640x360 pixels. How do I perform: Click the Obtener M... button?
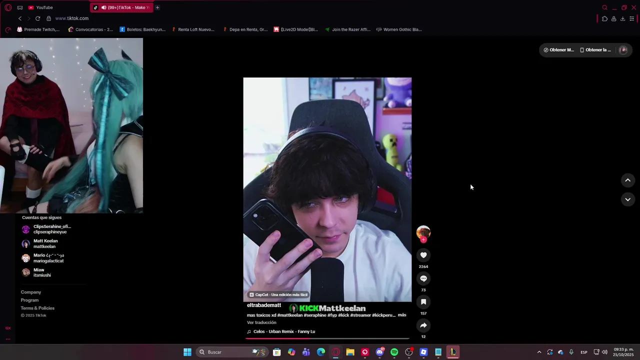click(x=558, y=50)
